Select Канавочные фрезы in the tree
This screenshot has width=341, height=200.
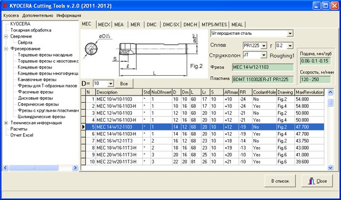pyautogui.click(x=37, y=80)
